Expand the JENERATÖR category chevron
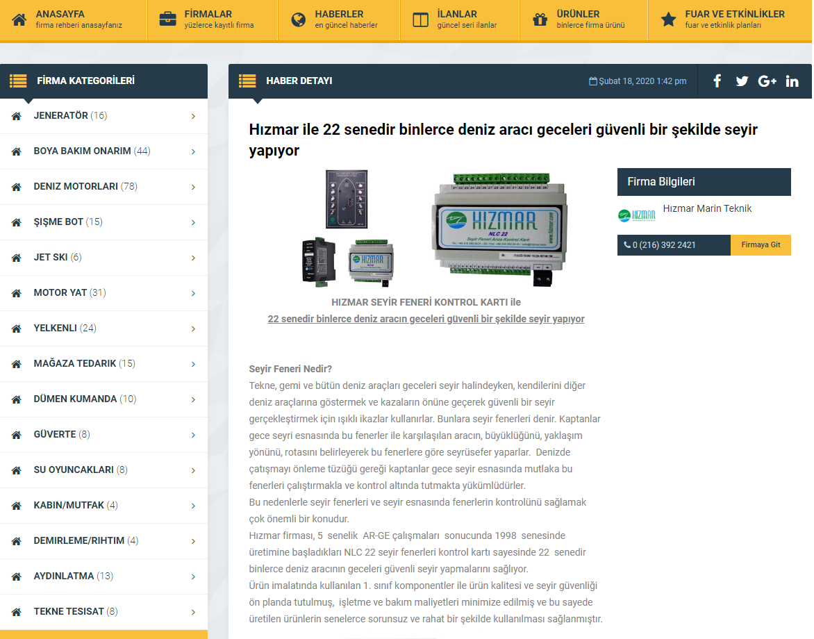The width and height of the screenshot is (814, 639). click(193, 116)
